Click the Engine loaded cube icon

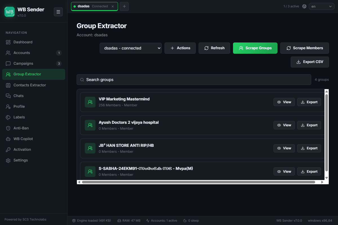click(74, 220)
